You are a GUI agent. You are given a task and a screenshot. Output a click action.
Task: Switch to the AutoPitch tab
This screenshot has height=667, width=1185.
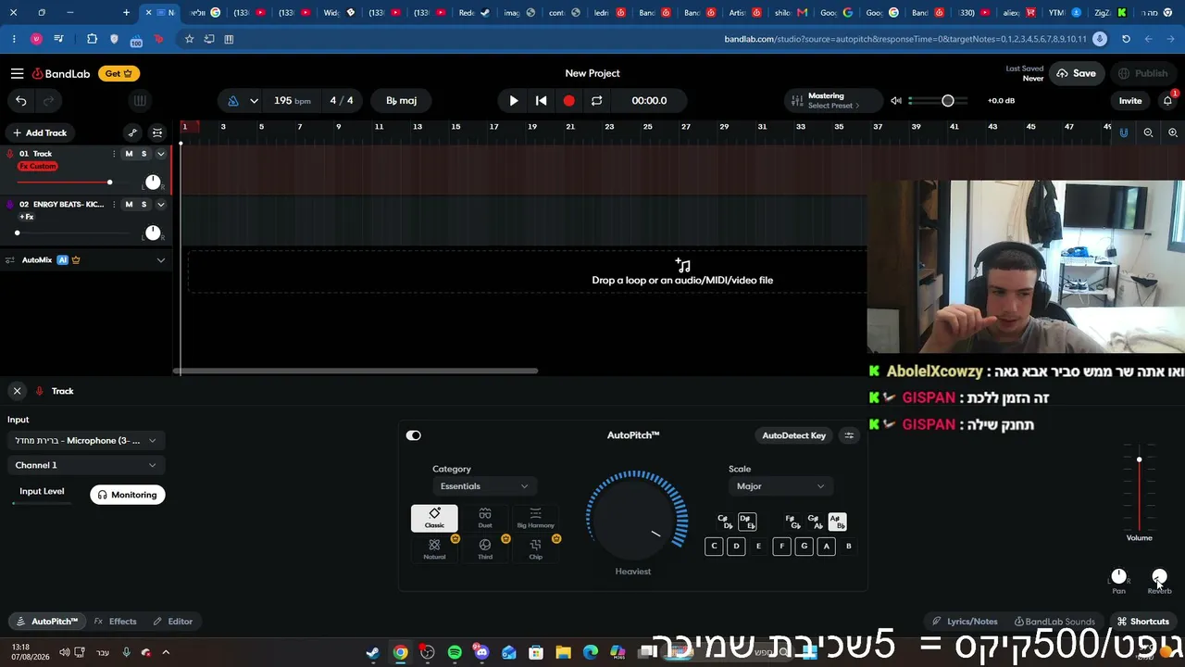pos(48,622)
